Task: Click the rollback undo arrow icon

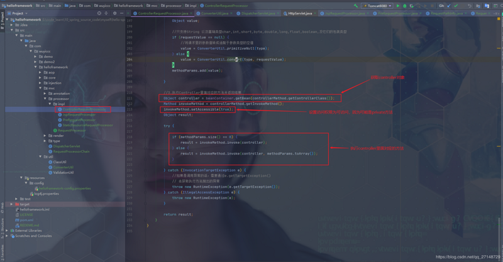Action: (x=470, y=6)
